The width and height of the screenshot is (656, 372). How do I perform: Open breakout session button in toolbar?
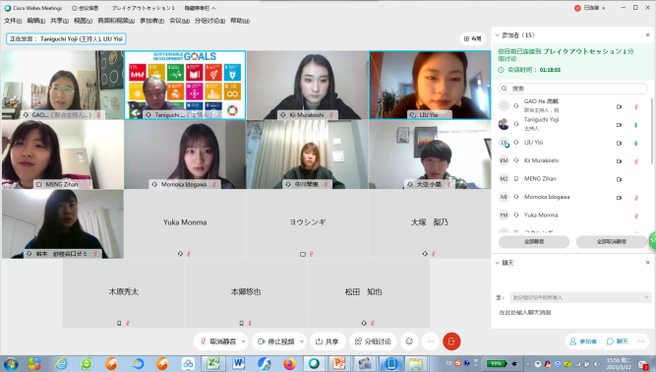click(x=373, y=341)
